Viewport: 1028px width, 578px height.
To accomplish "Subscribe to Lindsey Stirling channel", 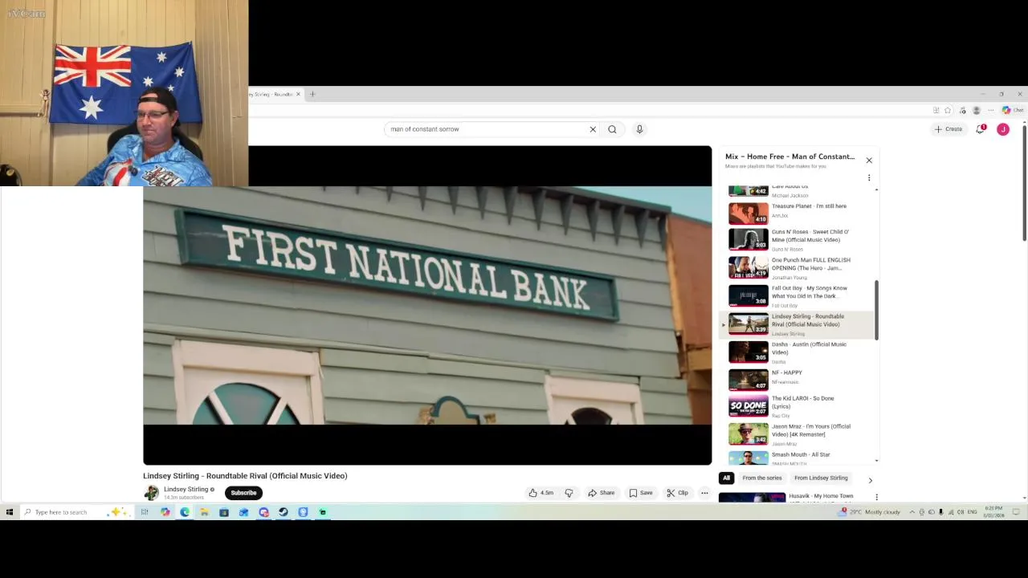I will pos(243,493).
